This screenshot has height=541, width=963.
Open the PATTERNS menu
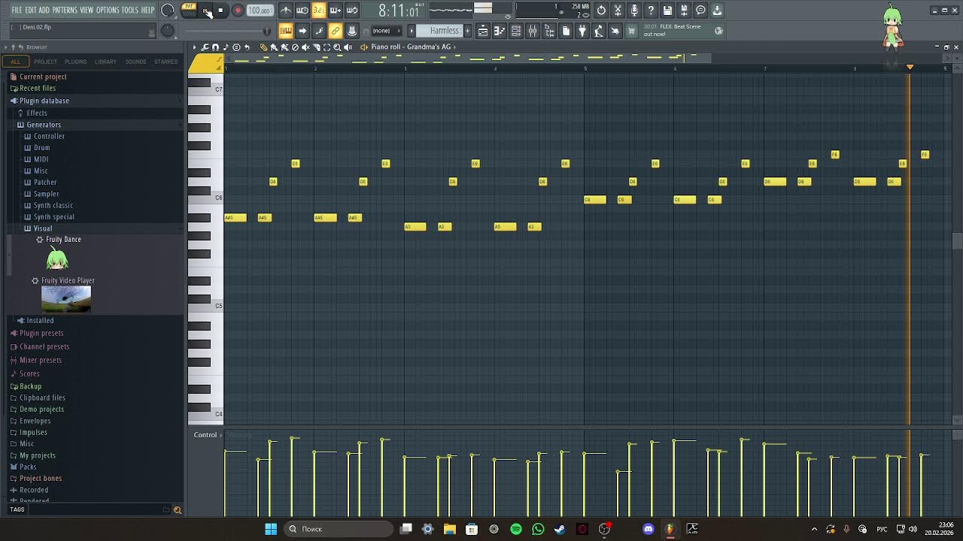pos(65,10)
